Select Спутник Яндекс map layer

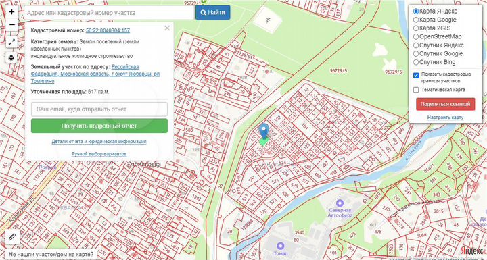click(x=416, y=45)
